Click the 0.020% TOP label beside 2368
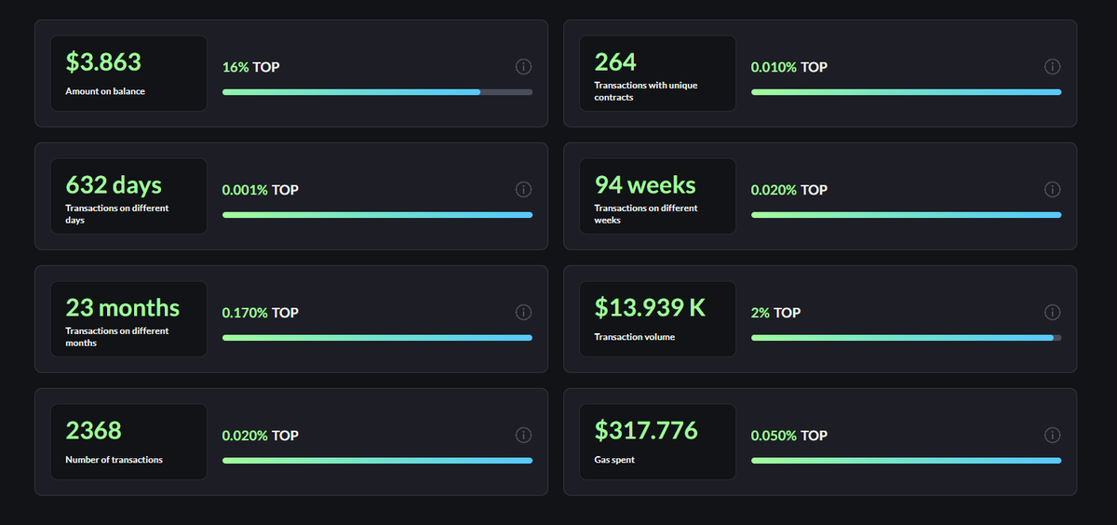Image resolution: width=1117 pixels, height=525 pixels. (x=261, y=436)
